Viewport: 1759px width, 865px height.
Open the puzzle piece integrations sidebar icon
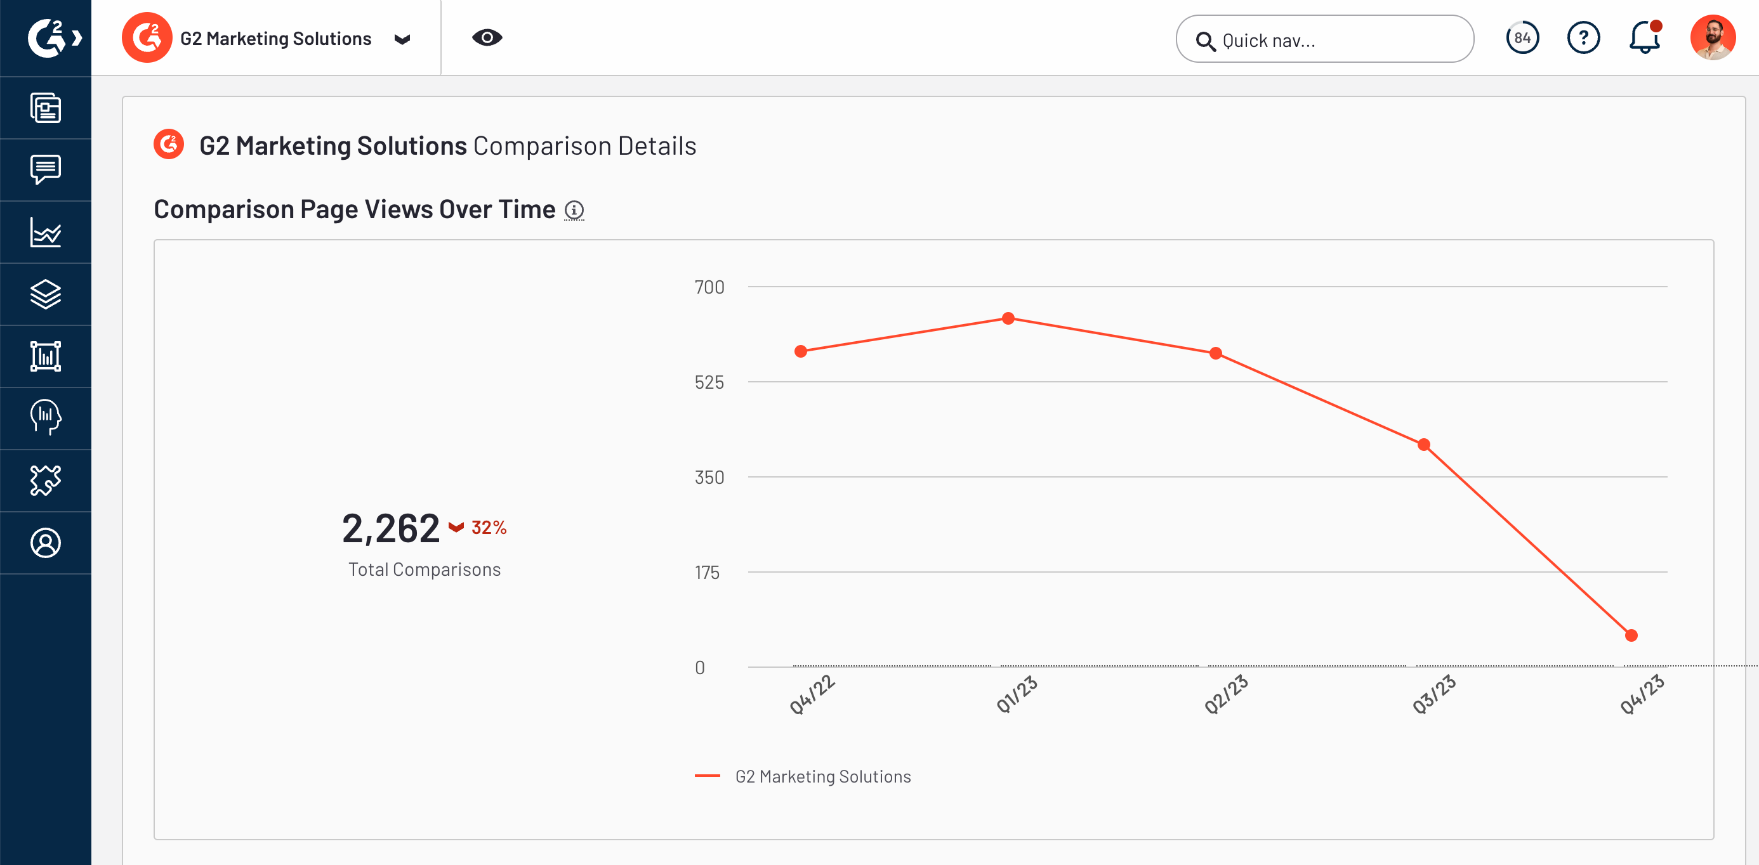46,480
